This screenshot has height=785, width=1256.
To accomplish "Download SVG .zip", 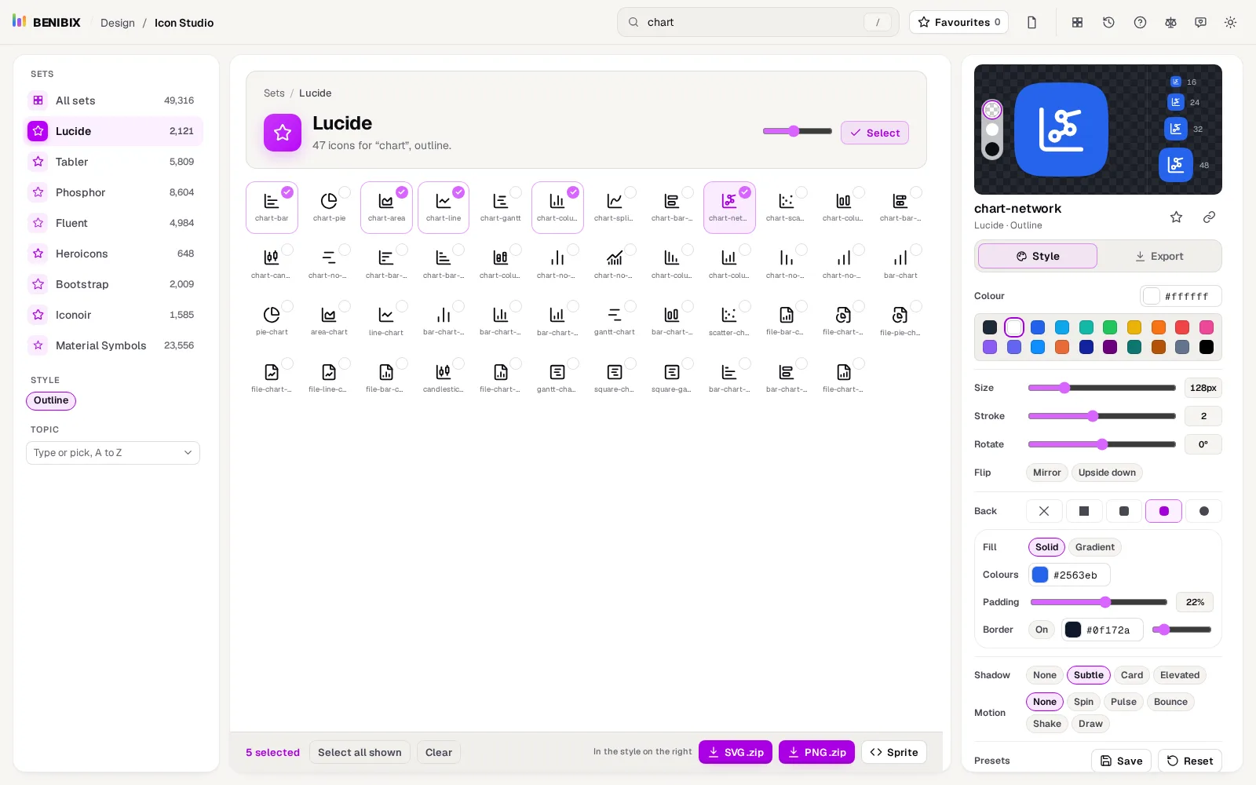I will click(736, 752).
